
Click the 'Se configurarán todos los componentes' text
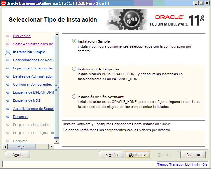click(117, 130)
